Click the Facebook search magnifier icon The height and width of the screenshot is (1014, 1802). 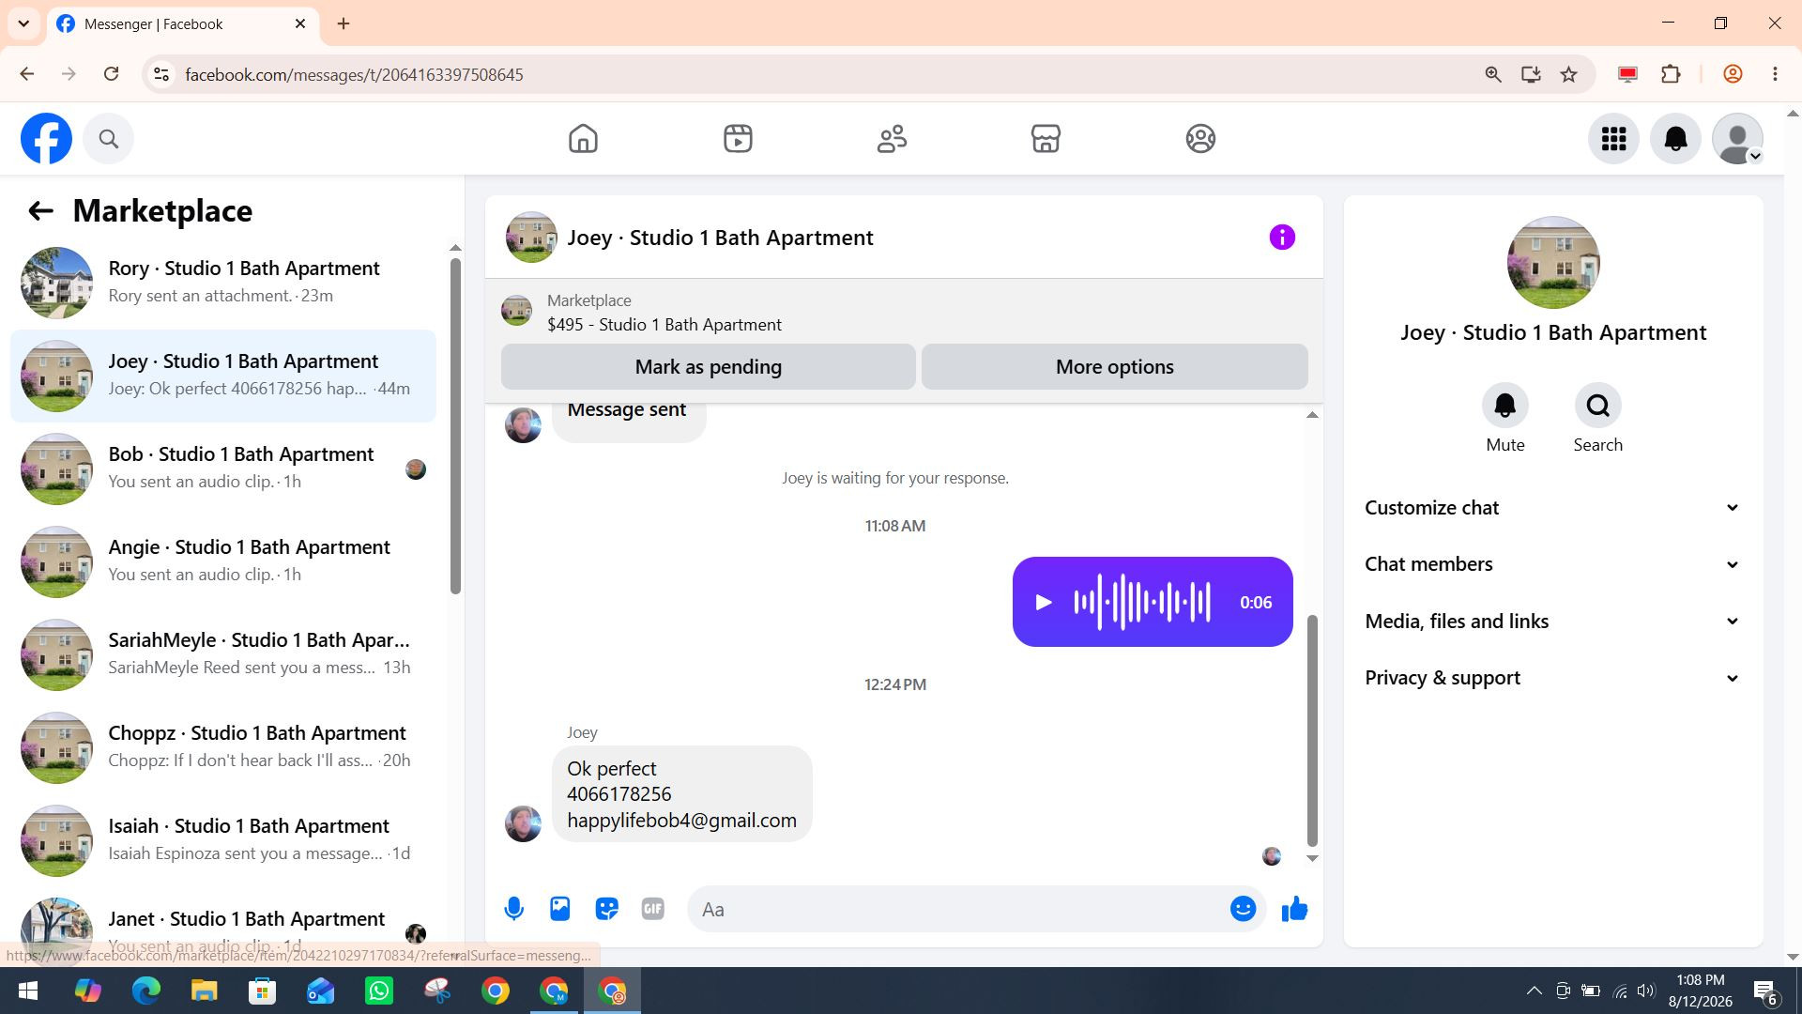point(109,139)
